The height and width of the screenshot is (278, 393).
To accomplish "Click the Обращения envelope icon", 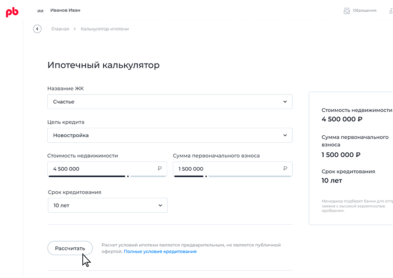I will click(x=347, y=11).
